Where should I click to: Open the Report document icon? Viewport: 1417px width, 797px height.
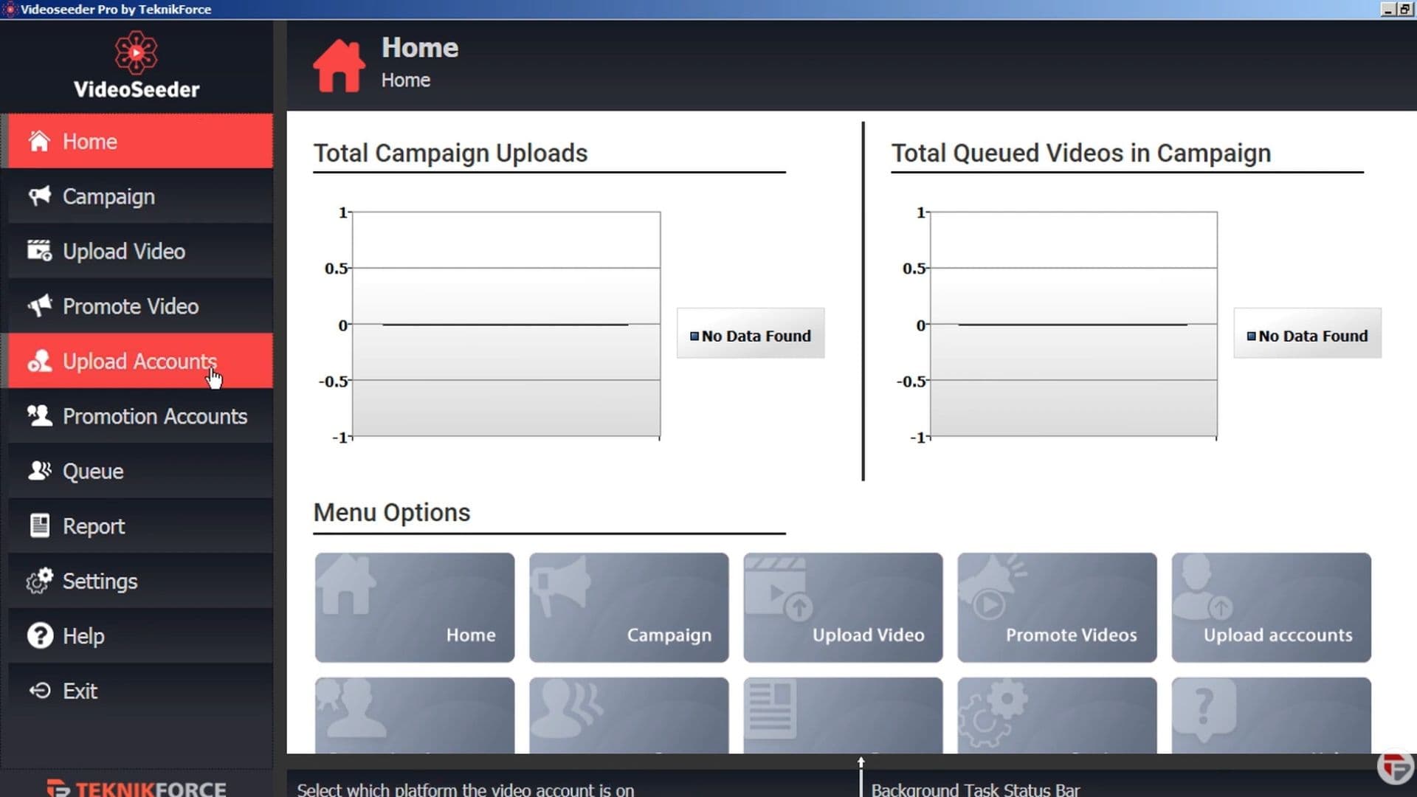pos(38,525)
